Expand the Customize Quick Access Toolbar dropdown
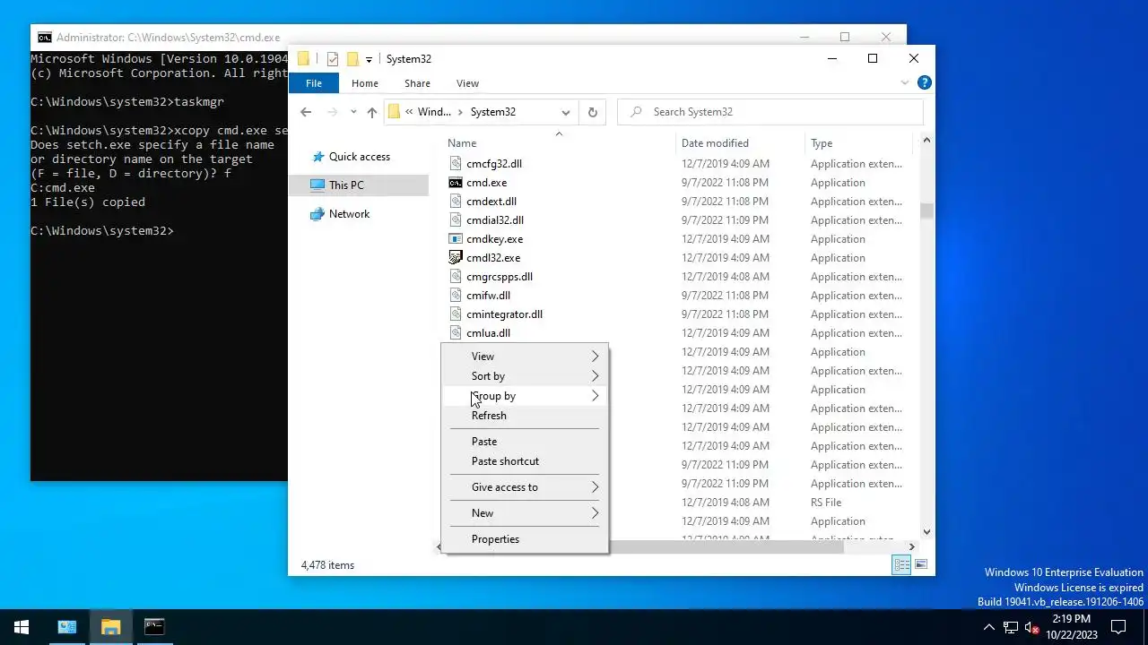1148x645 pixels. pos(369,60)
